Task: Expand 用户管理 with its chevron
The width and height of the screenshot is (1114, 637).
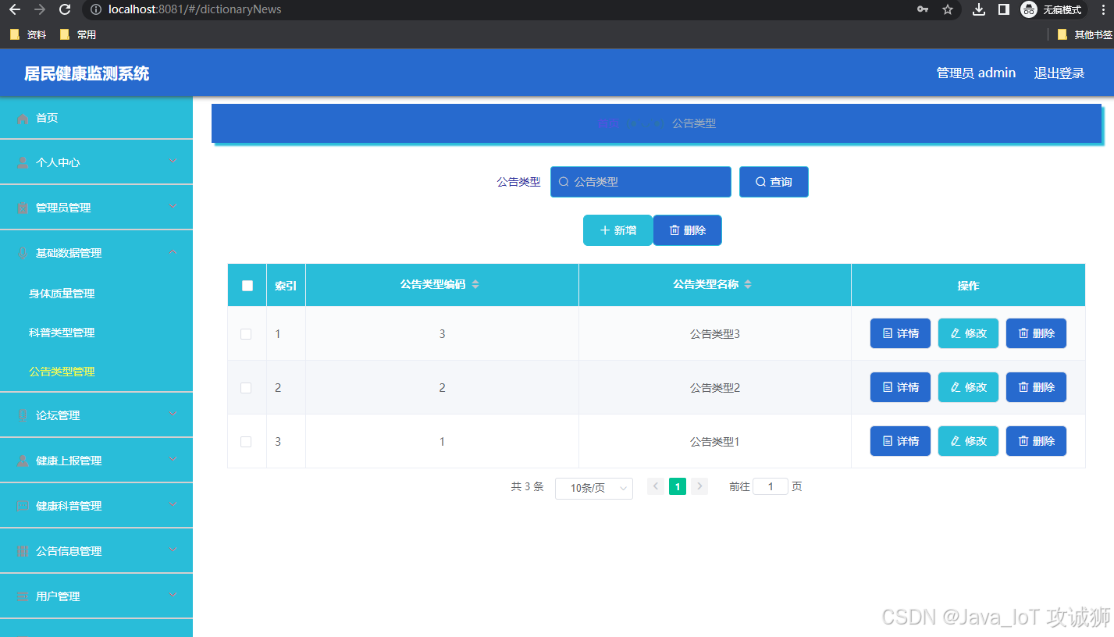Action: point(173,596)
